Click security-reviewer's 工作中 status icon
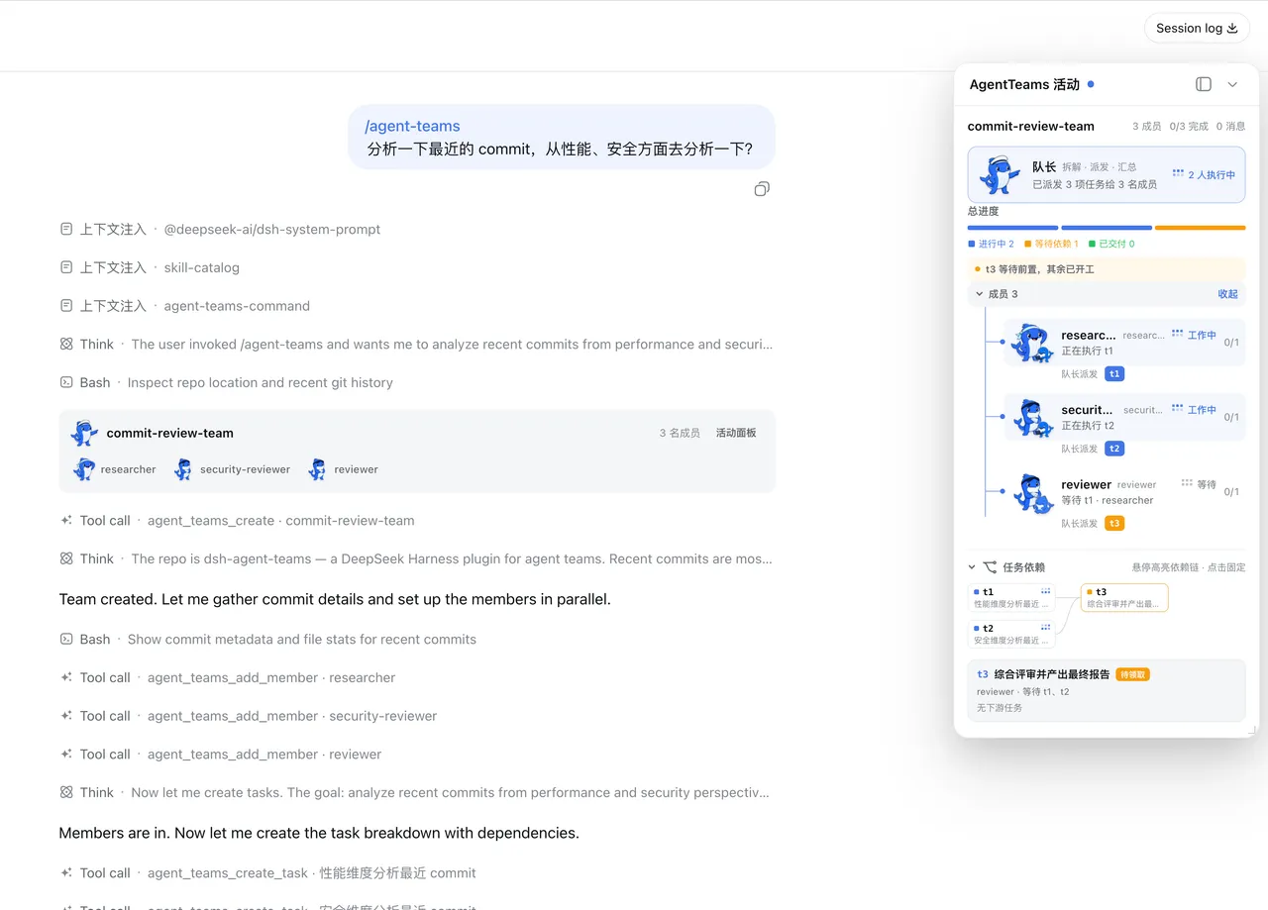 pyautogui.click(x=1178, y=409)
